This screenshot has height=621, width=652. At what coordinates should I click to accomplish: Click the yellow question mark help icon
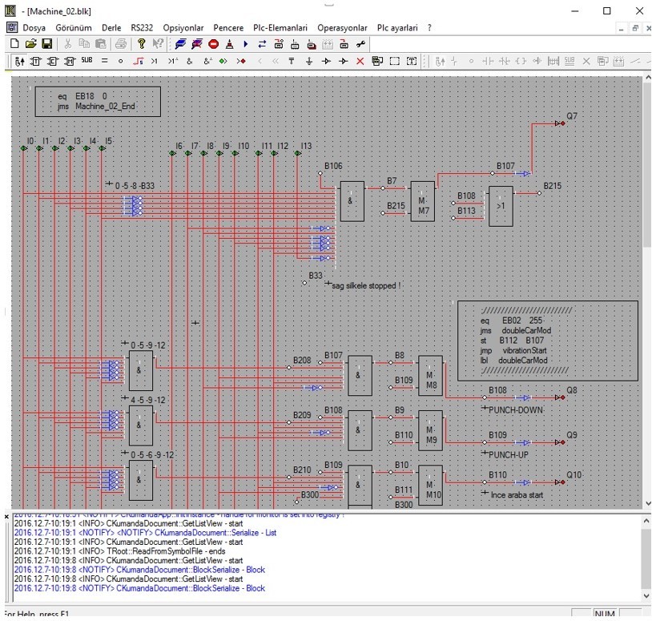(x=142, y=44)
